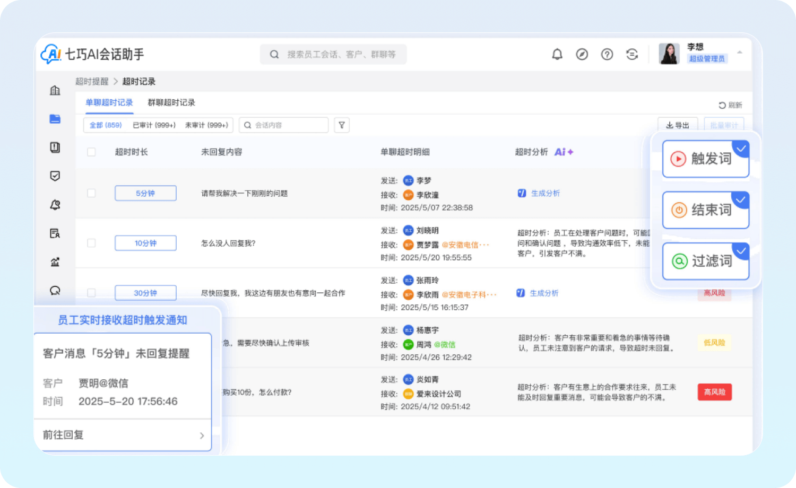Image resolution: width=796 pixels, height=488 pixels.
Task: Select the 触发词 option card
Action: [x=705, y=159]
